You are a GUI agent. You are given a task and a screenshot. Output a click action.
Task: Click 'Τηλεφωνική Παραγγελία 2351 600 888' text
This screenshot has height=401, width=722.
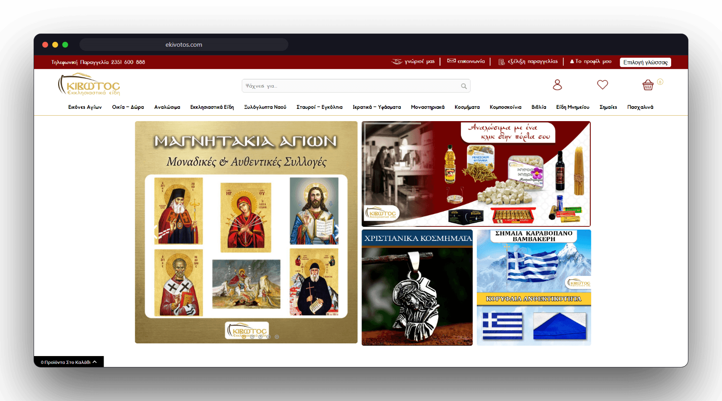click(98, 62)
